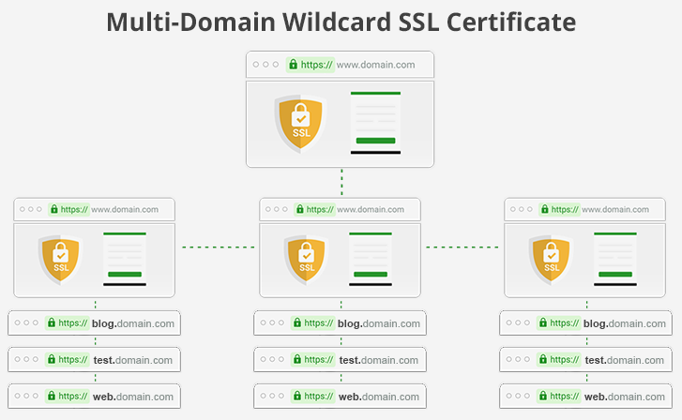Click the green button on the center window's certificate

point(370,274)
